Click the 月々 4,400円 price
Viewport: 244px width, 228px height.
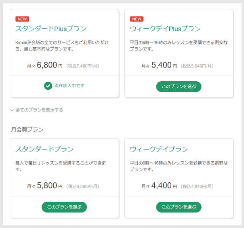pyautogui.click(x=159, y=186)
